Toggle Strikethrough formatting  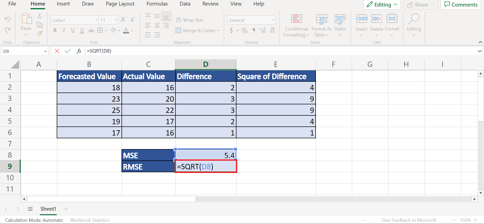point(91,31)
